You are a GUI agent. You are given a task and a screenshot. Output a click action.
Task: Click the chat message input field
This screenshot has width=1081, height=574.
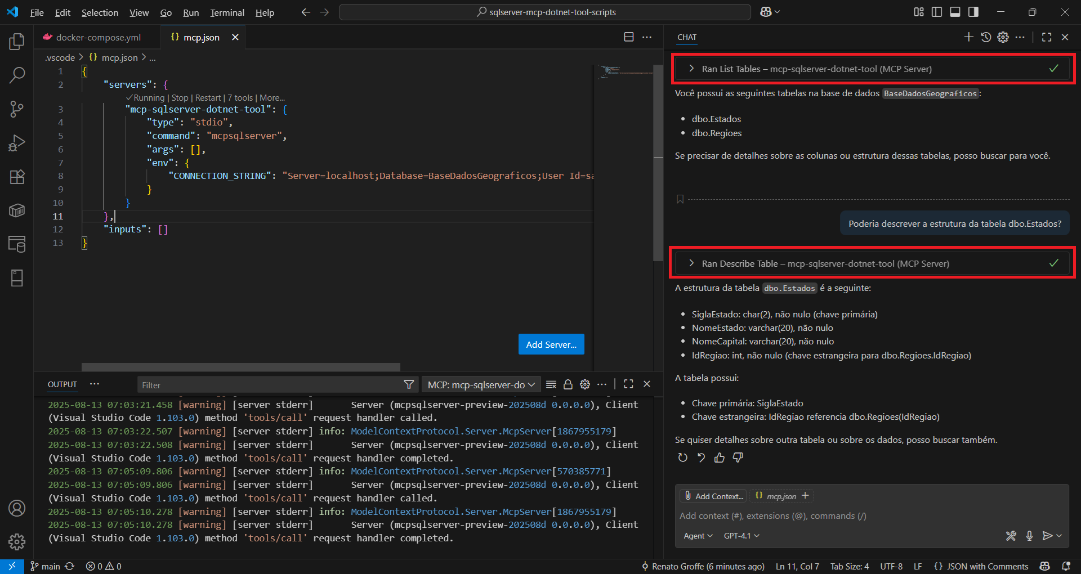pyautogui.click(x=872, y=515)
